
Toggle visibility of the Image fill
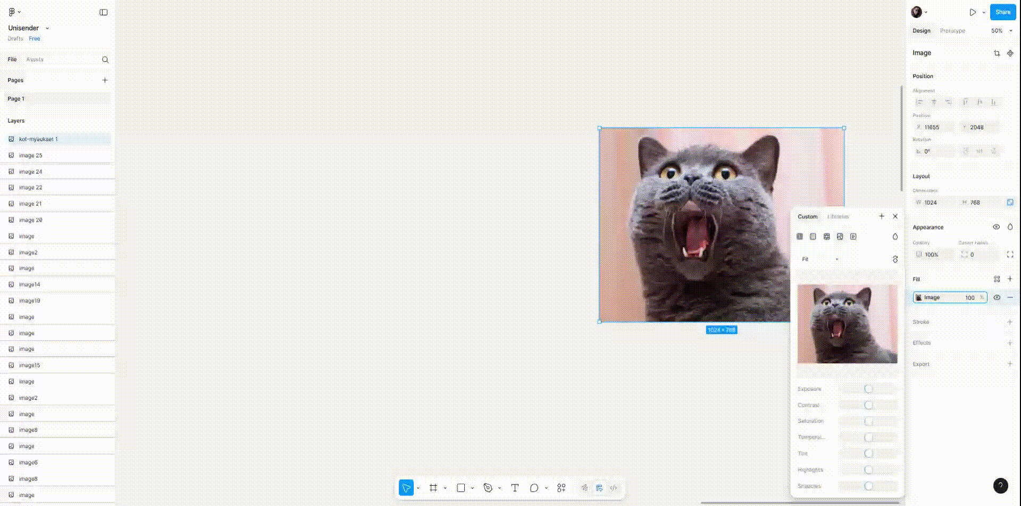[997, 298]
